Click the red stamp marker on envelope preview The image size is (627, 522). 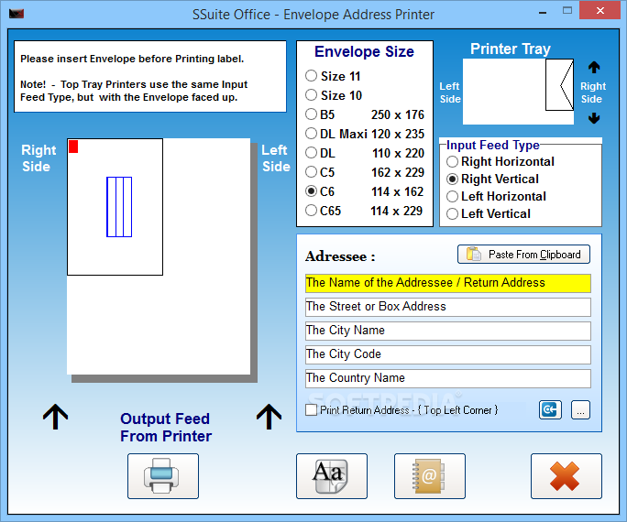tap(73, 147)
